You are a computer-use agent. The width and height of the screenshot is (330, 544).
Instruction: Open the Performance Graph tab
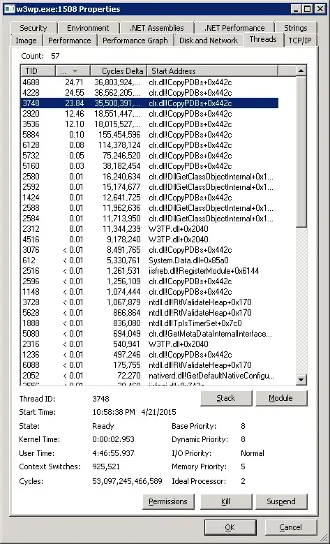pos(135,41)
